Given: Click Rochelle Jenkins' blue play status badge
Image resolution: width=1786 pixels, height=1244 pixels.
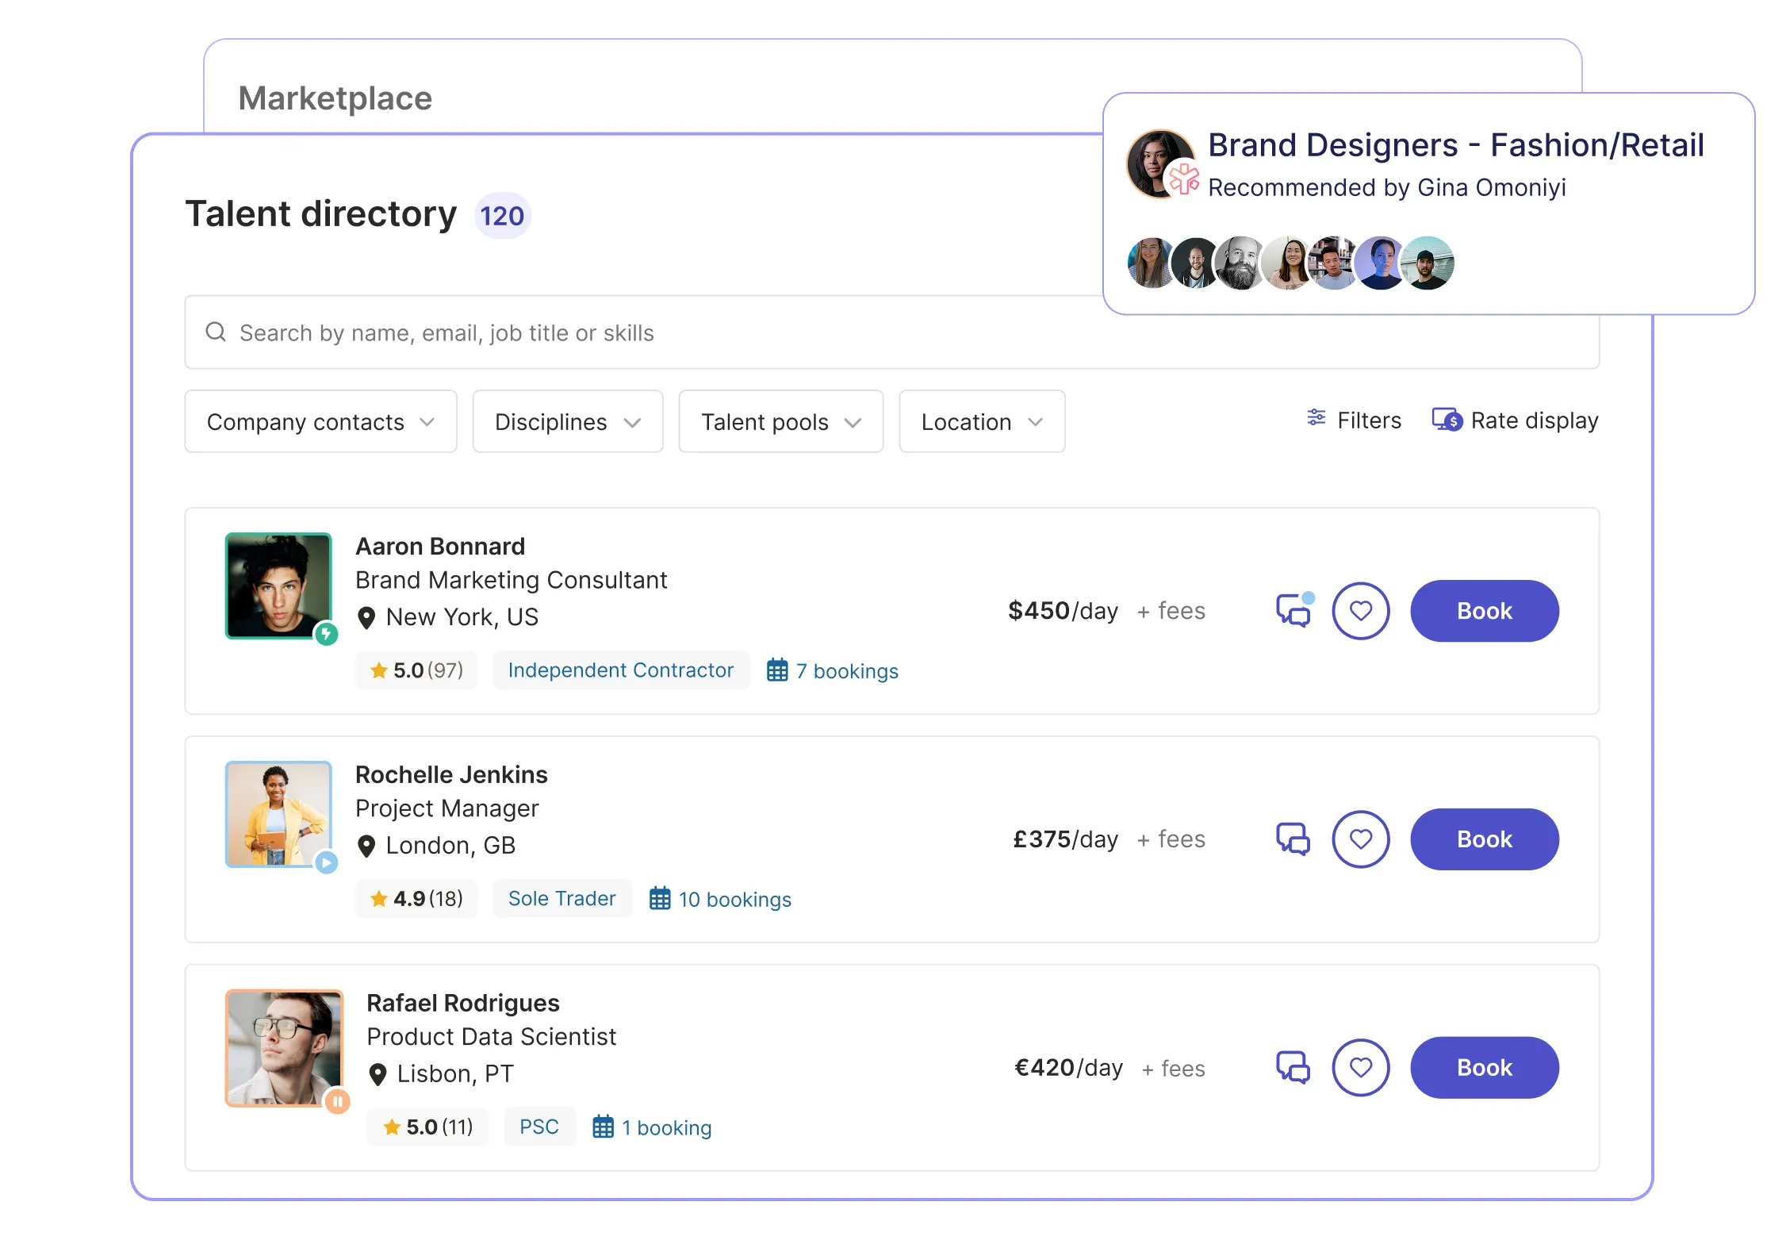Looking at the screenshot, I should (326, 862).
